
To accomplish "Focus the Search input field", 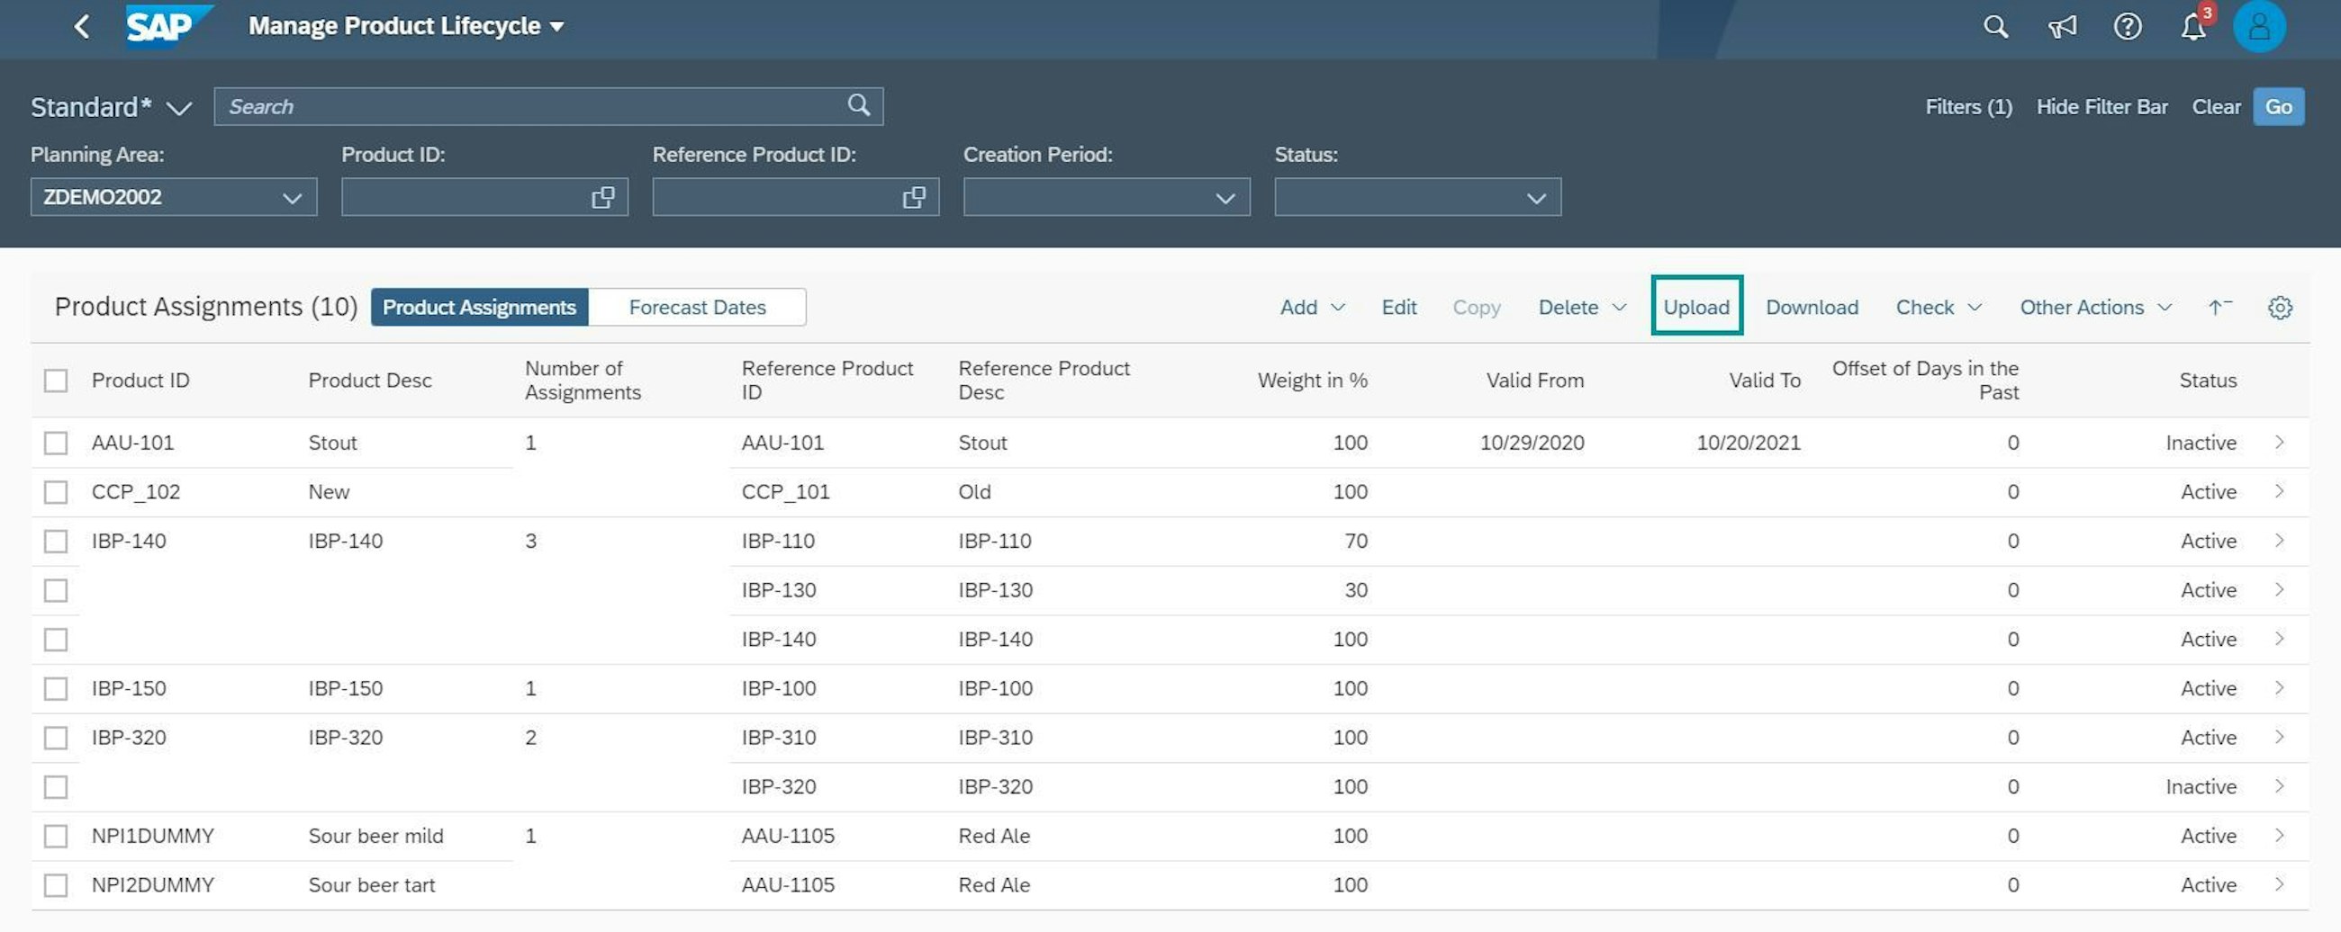I will coord(531,106).
